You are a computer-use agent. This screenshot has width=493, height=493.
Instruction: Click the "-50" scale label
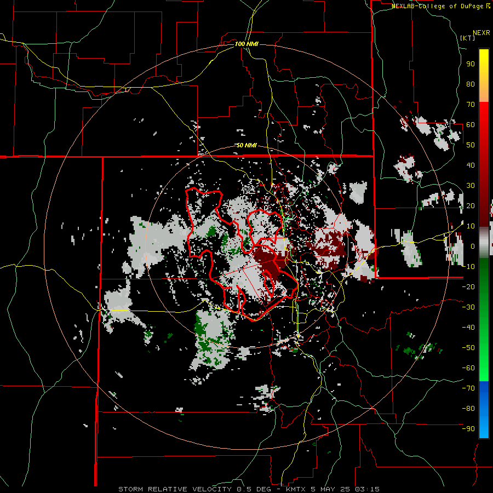click(x=468, y=348)
